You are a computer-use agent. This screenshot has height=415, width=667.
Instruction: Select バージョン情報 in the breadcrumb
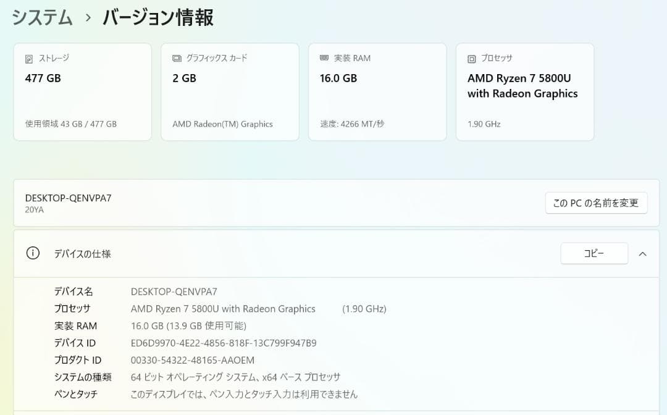[158, 17]
